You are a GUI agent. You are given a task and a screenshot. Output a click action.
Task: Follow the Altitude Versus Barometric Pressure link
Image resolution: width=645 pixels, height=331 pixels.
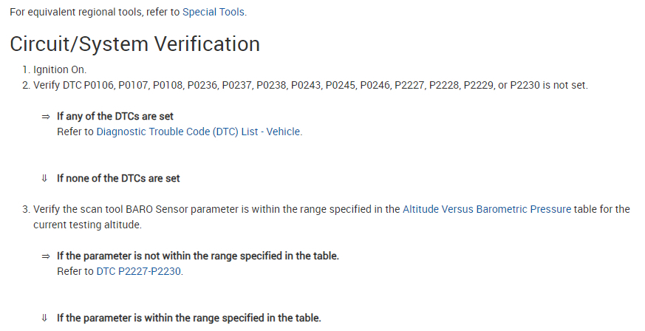486,209
